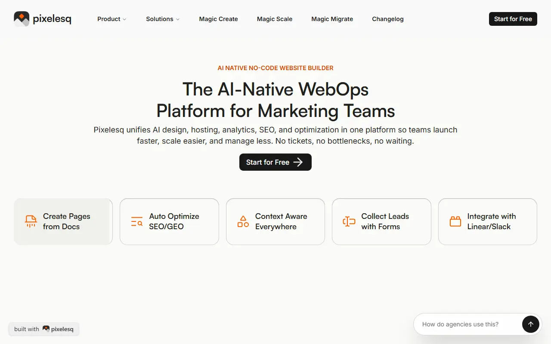551x344 pixels.
Task: Click the arrow icon on hero Start for Free
Action: click(298, 162)
